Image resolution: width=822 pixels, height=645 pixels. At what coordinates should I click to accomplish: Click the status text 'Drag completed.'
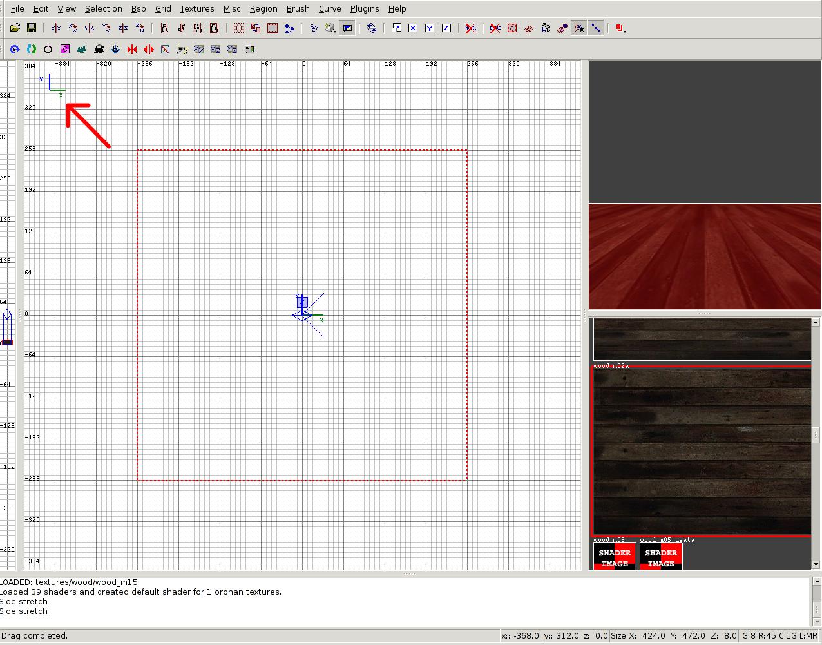[x=34, y=635]
